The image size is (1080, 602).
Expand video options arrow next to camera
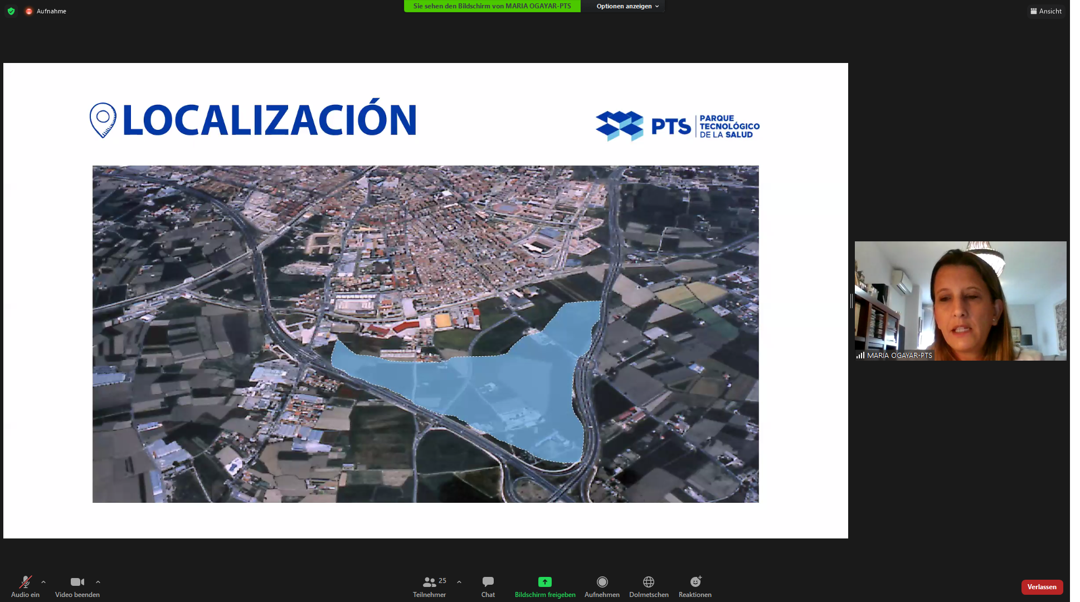pos(98,582)
